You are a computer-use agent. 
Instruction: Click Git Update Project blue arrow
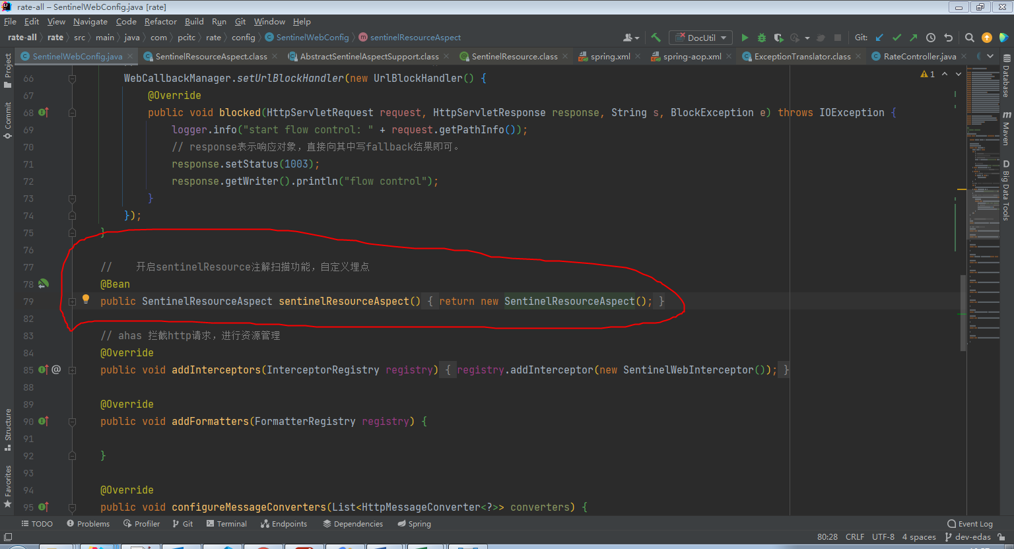[879, 38]
